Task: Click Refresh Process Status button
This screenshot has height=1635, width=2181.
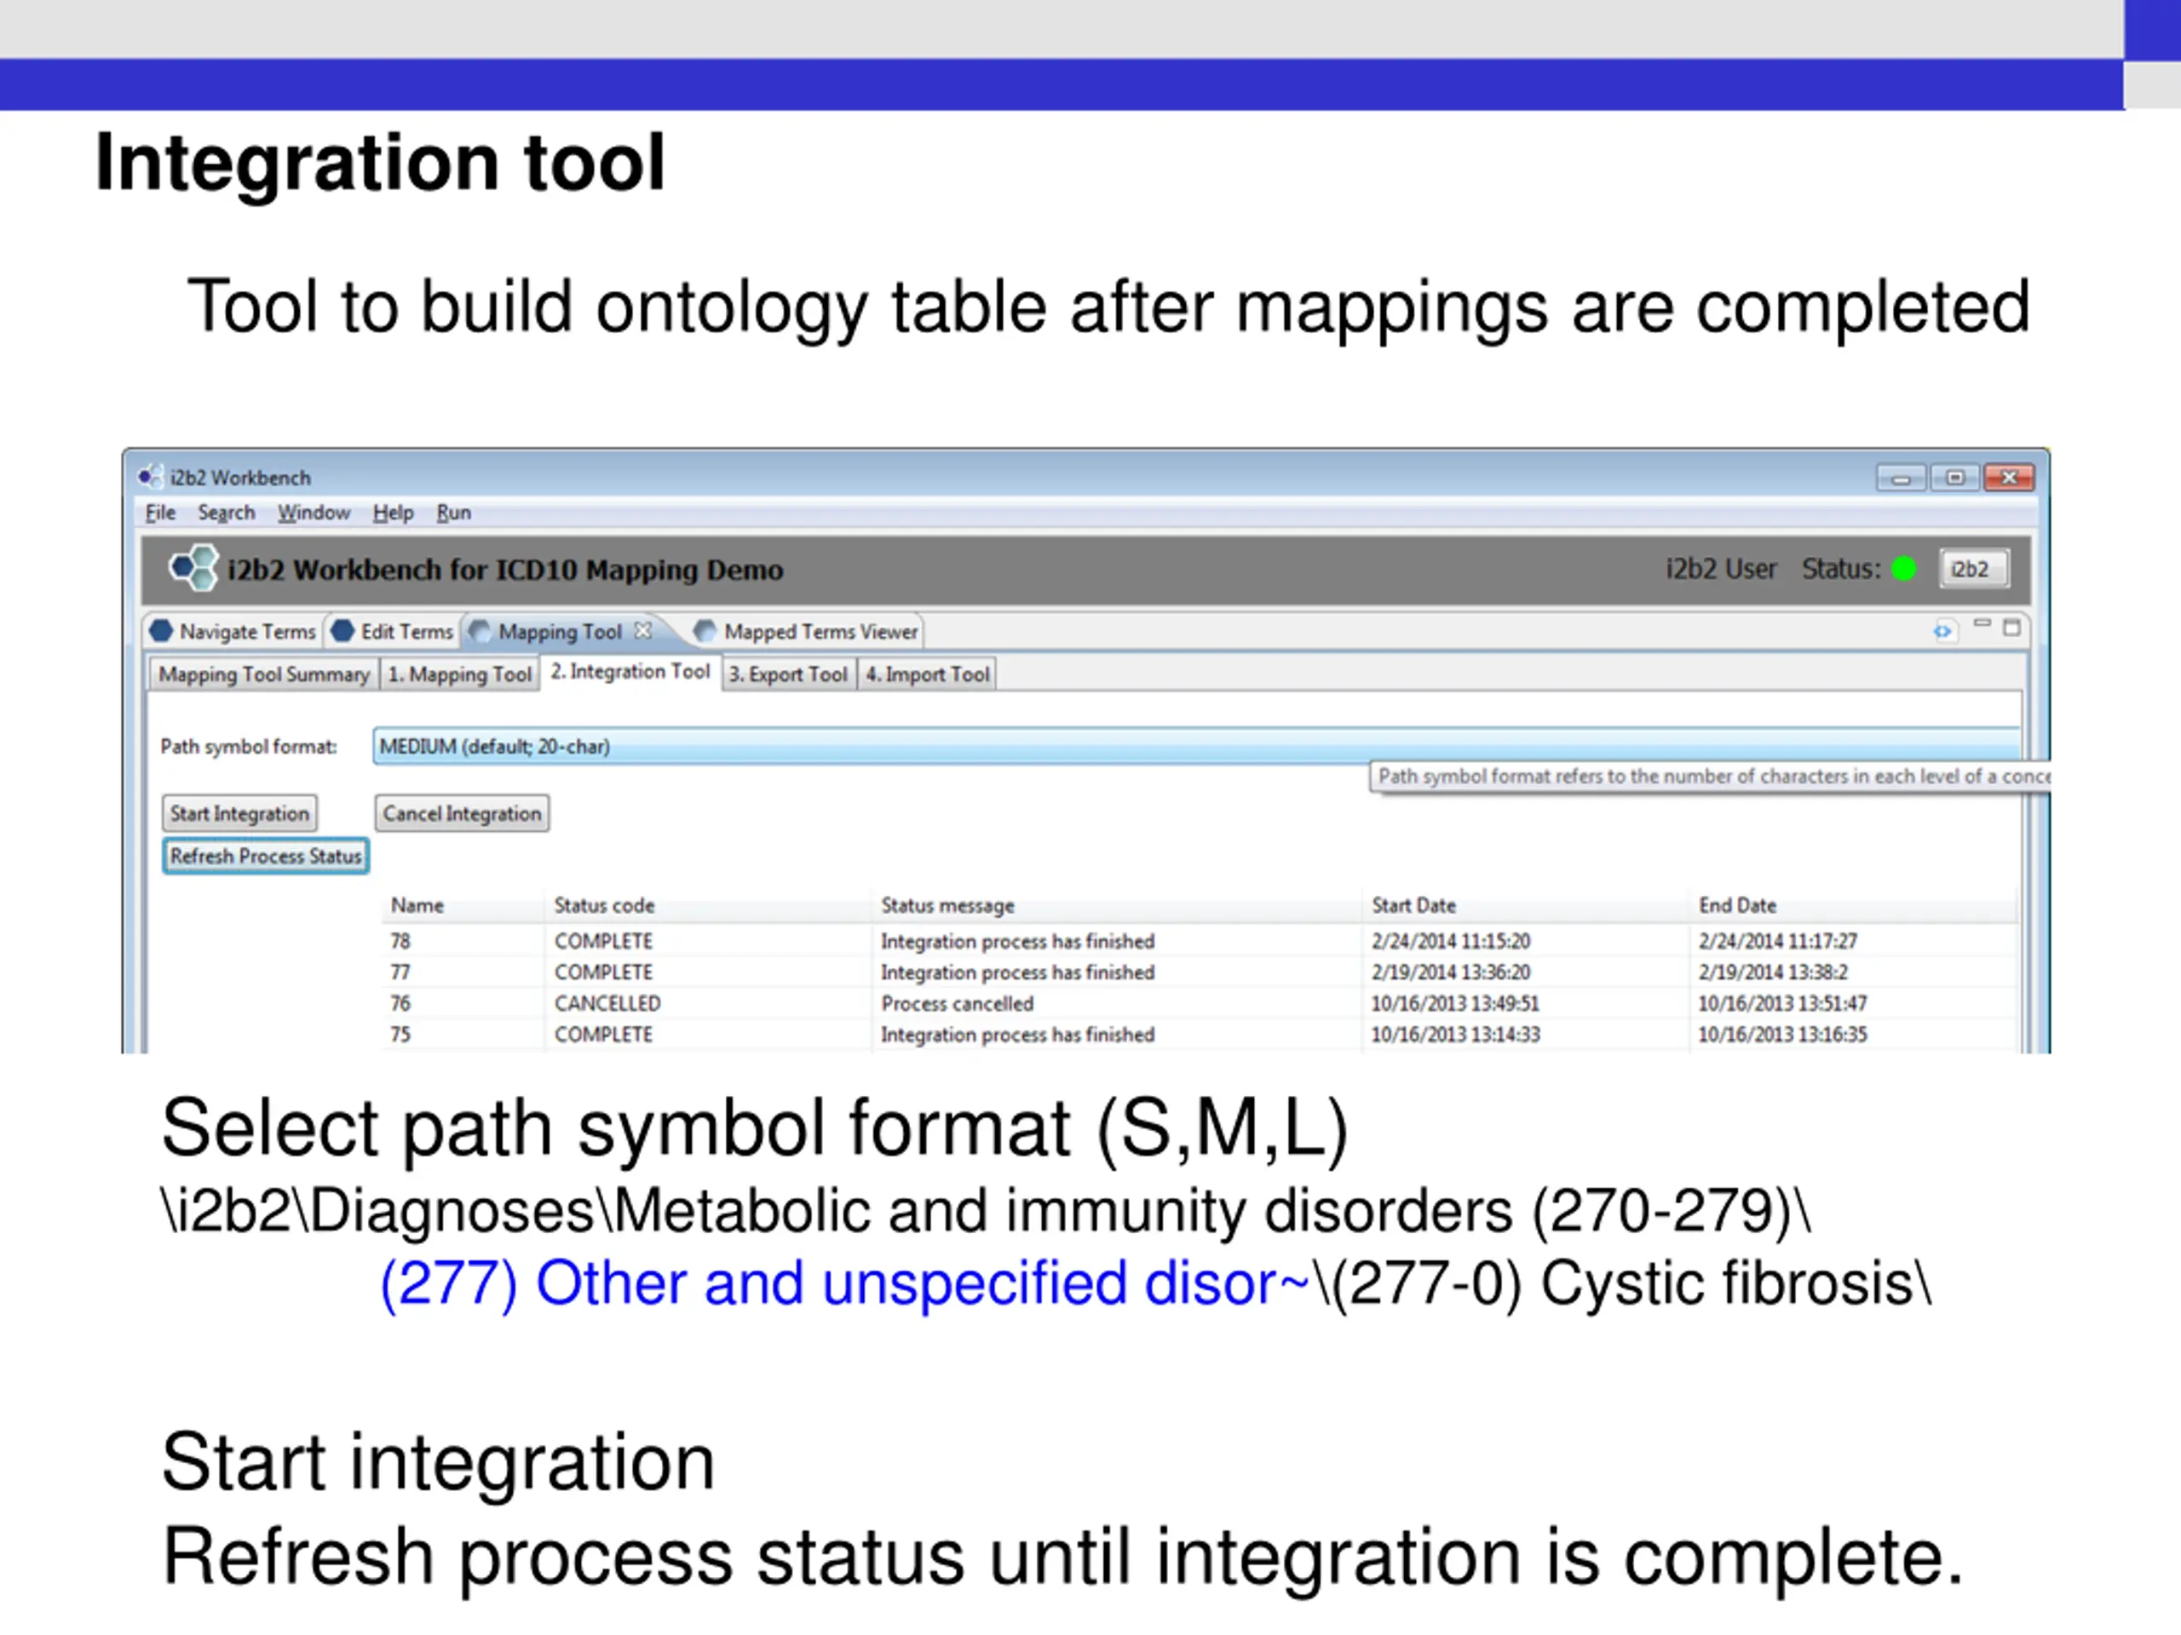Action: pyautogui.click(x=265, y=856)
